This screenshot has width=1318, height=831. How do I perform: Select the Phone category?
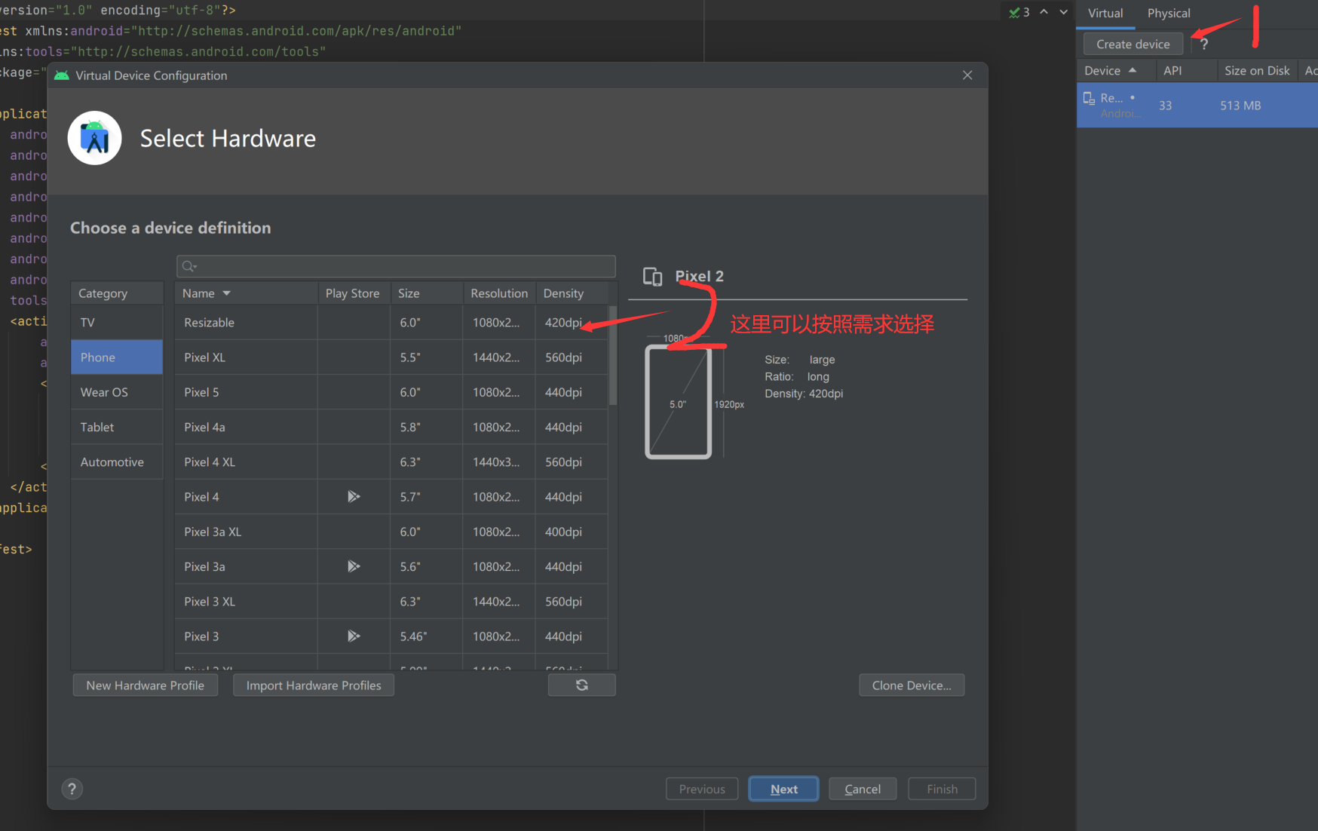pyautogui.click(x=117, y=357)
